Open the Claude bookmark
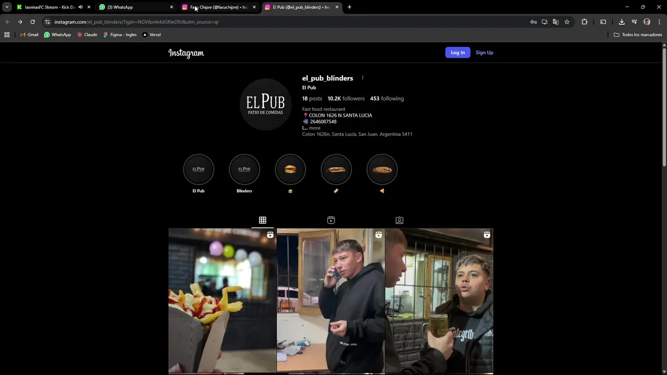 click(87, 35)
